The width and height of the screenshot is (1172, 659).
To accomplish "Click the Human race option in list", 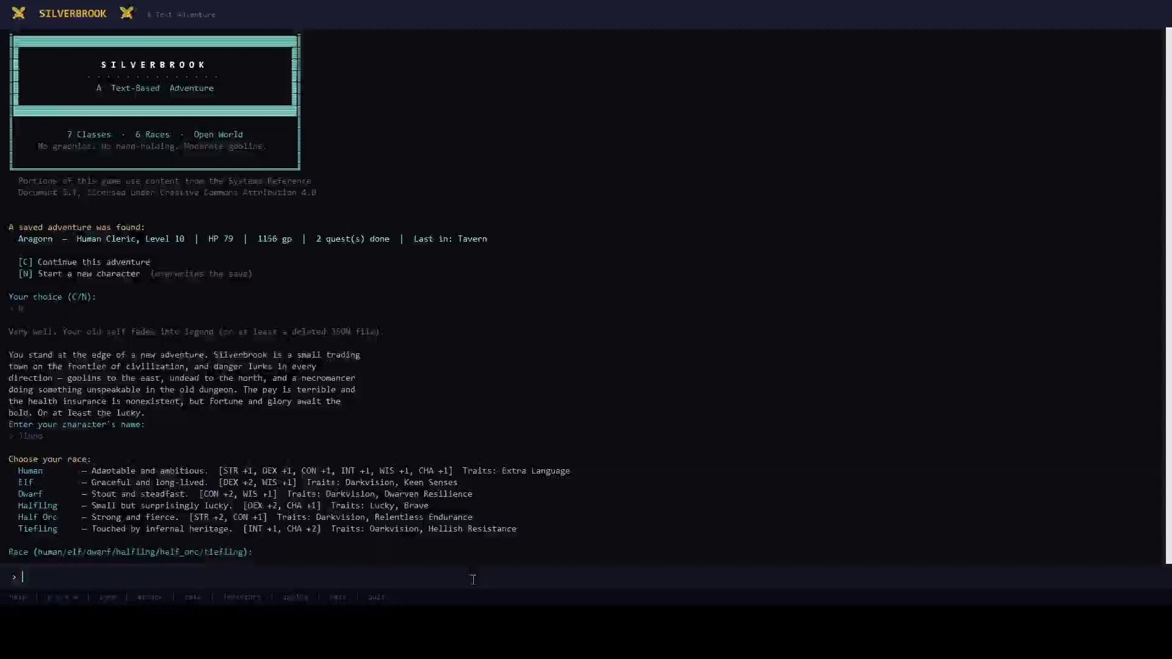I will 30,470.
